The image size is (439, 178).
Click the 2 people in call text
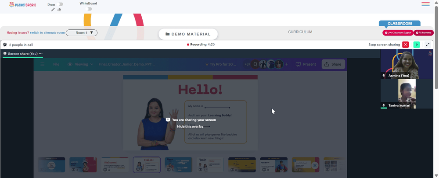point(21,45)
